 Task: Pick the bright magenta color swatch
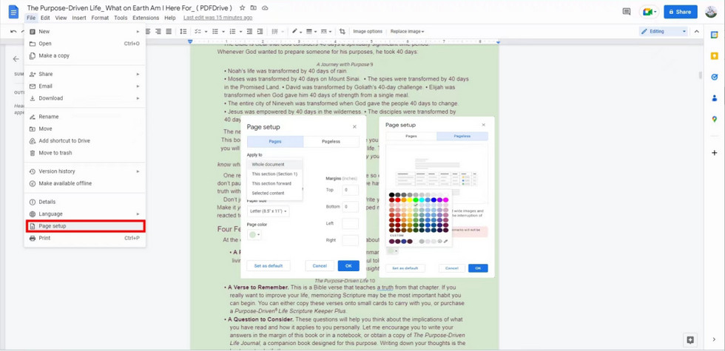(445, 200)
